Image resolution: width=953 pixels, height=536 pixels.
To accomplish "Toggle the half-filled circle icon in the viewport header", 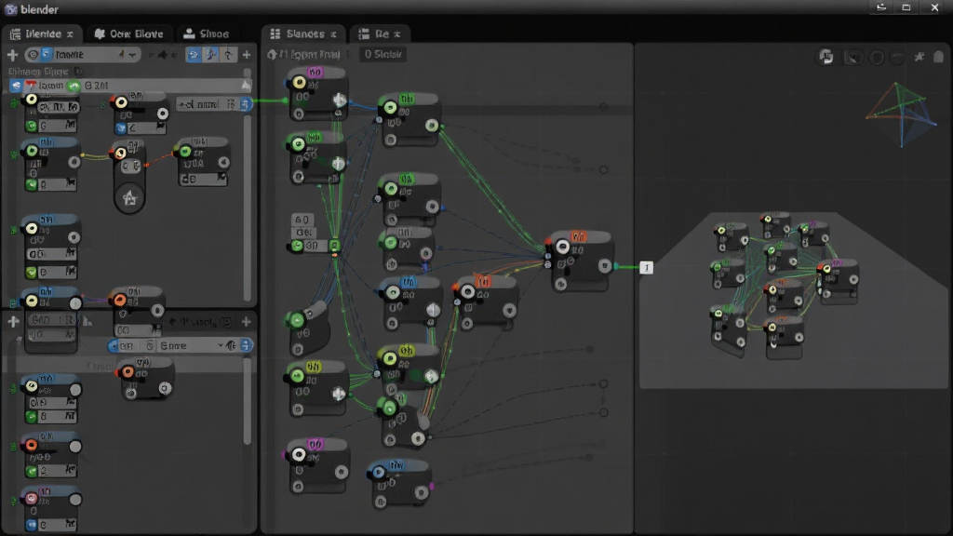I will [897, 58].
